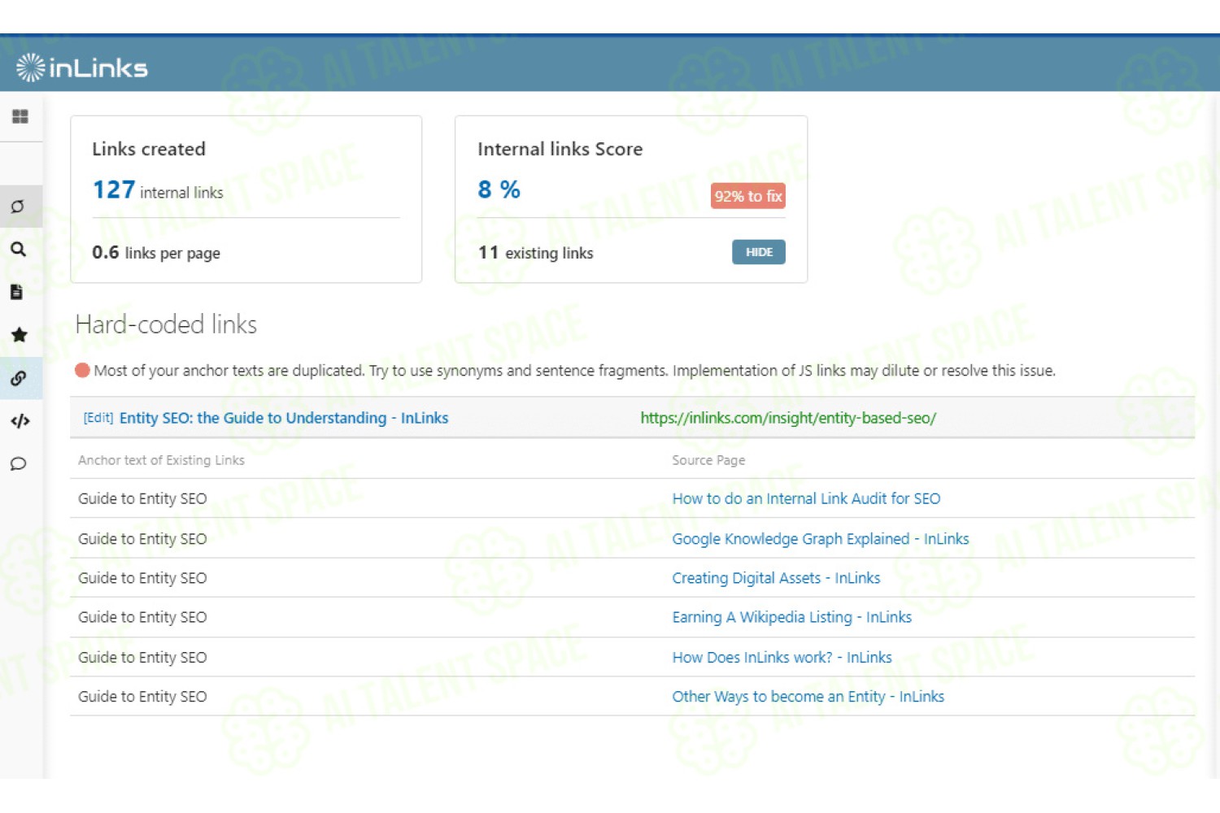
Task: Click anchor text in Creating Digital Assets row
Action: [x=142, y=578]
